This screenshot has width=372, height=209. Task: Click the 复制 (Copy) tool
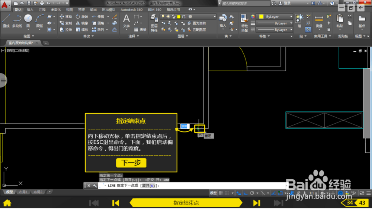point(66,23)
